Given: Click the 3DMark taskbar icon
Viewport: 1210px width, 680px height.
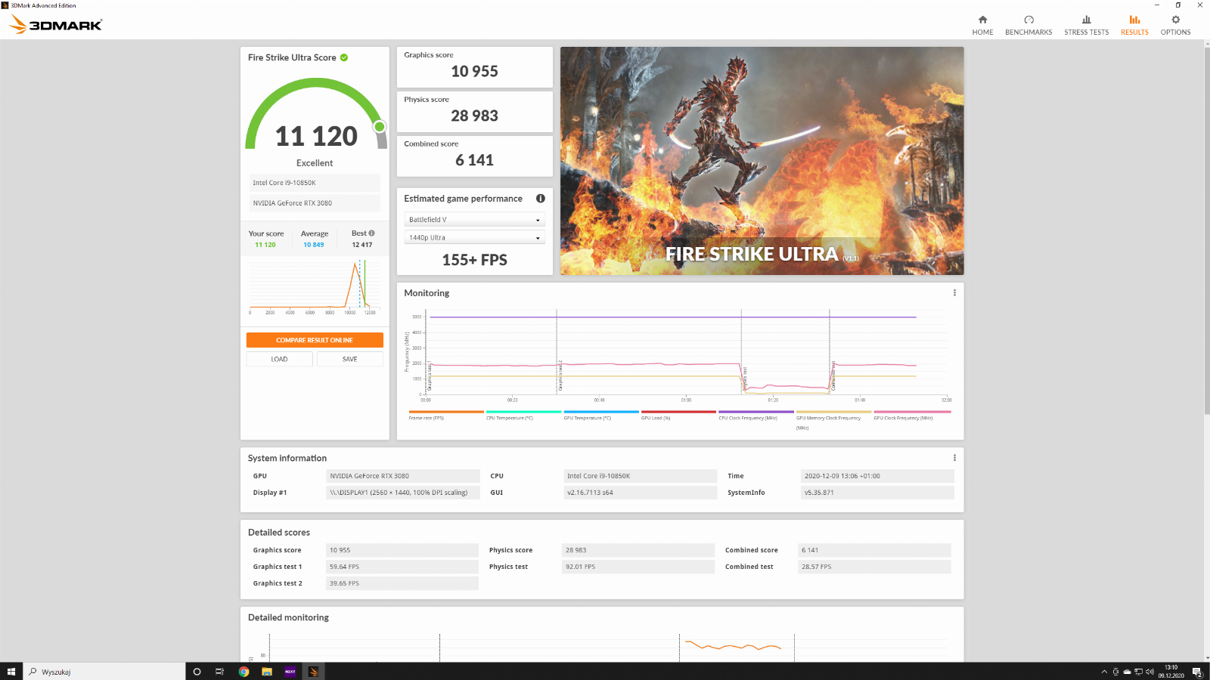Looking at the screenshot, I should (314, 672).
